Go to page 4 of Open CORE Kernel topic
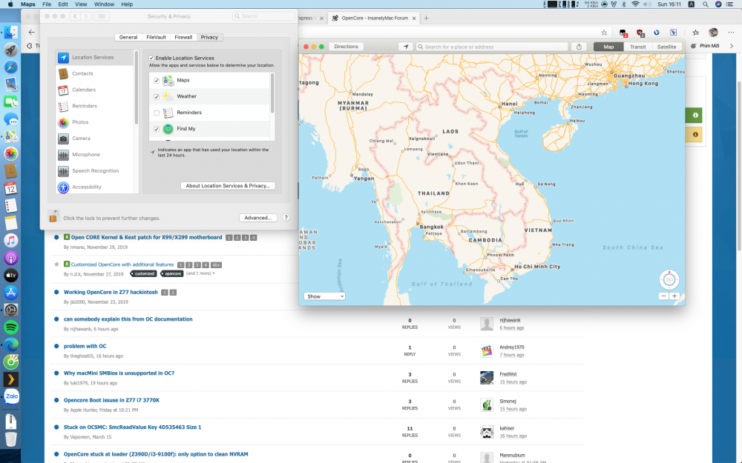This screenshot has width=742, height=463. [253, 238]
